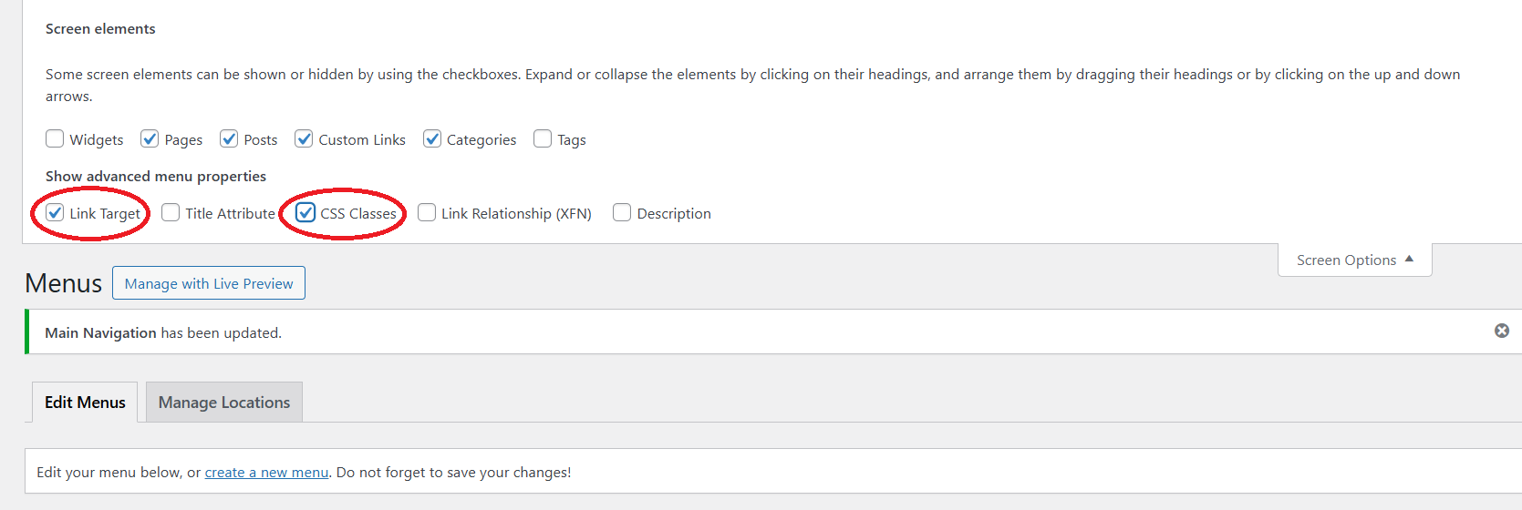Image resolution: width=1522 pixels, height=510 pixels.
Task: Open the Manage Locations tab
Action: (x=224, y=403)
